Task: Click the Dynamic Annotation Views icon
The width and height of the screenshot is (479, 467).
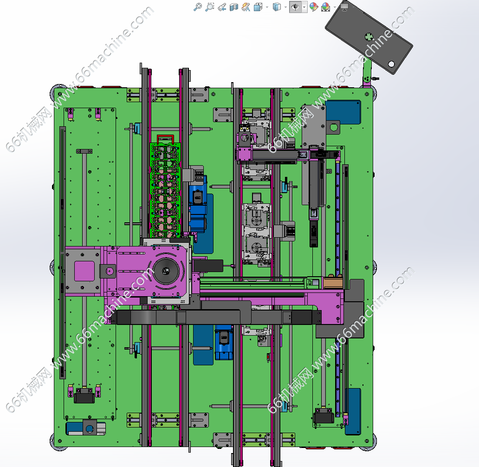Action: point(246,7)
